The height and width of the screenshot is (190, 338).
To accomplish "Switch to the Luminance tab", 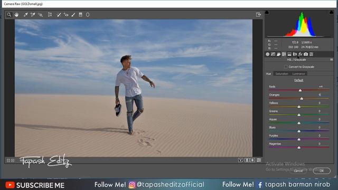I will (x=298, y=74).
